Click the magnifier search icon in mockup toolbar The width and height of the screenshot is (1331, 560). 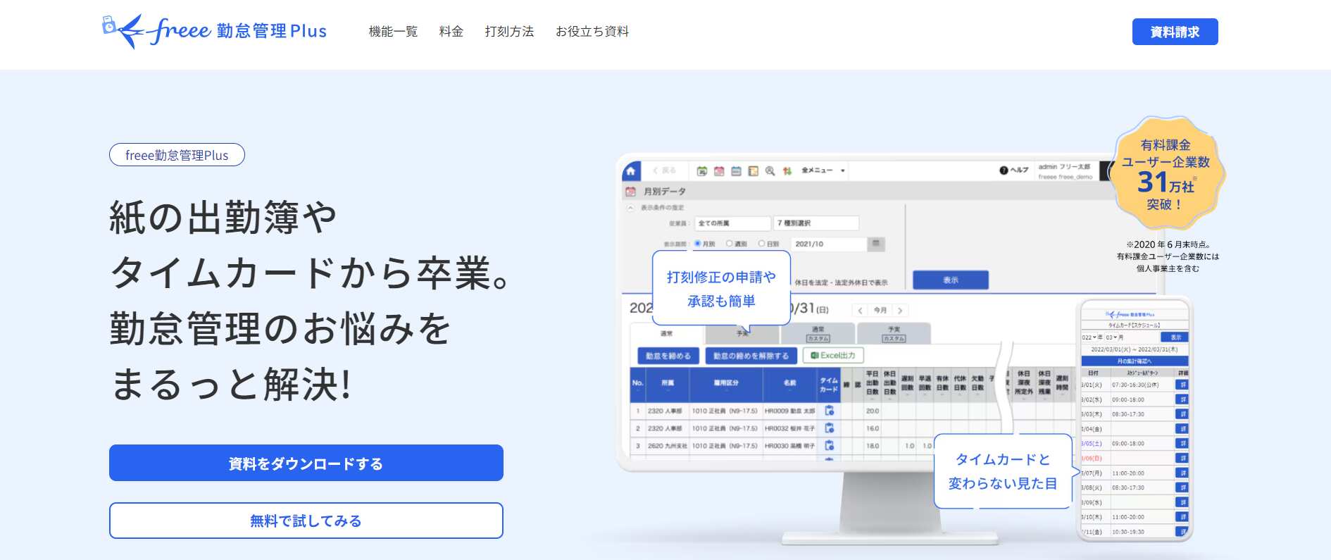770,170
